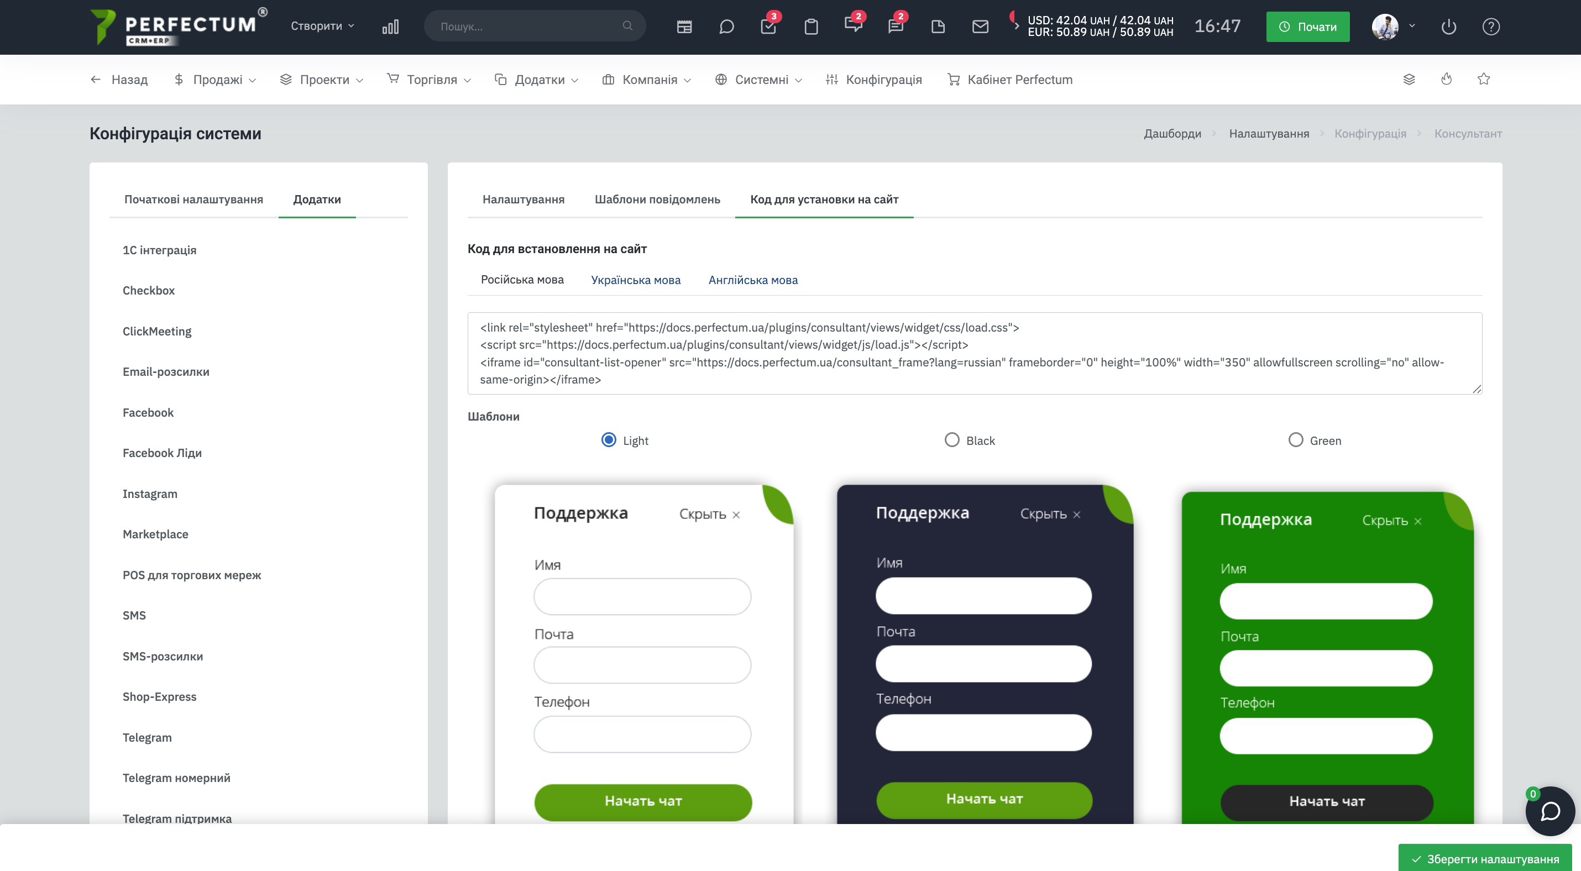Click the widget embed code text area

point(975,353)
